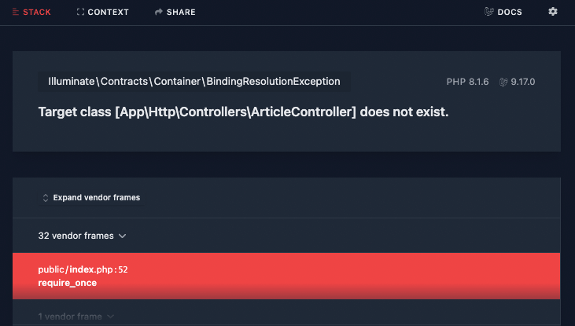This screenshot has width=575, height=326.
Task: Click the Laravel logo next to 9.17.0
Action: pos(503,82)
